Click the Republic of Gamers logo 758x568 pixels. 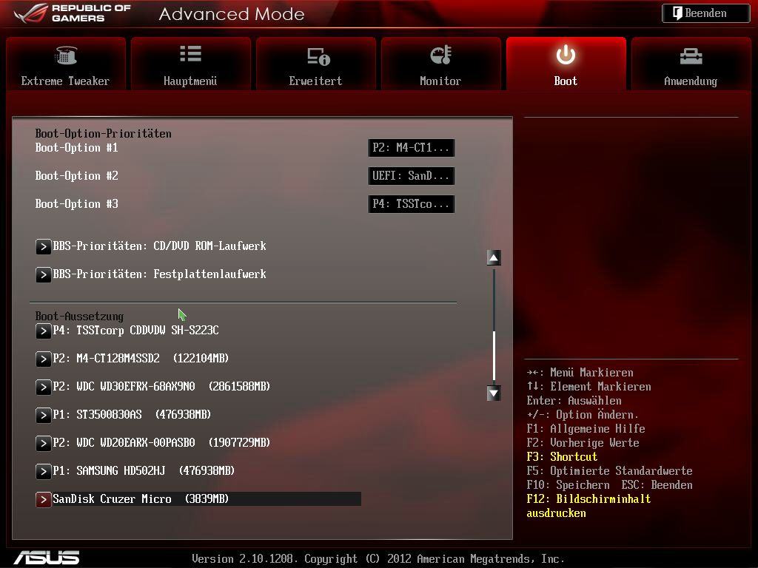(x=73, y=13)
